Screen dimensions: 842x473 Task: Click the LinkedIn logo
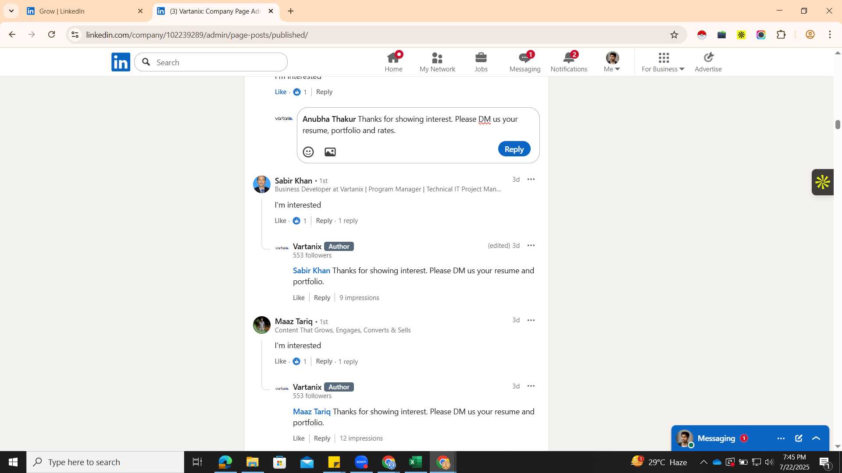121,62
